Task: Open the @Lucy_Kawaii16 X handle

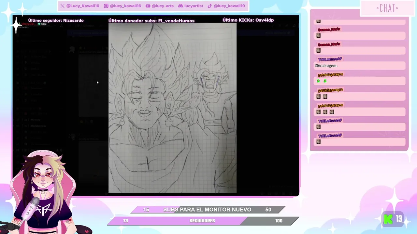Action: (x=83, y=6)
